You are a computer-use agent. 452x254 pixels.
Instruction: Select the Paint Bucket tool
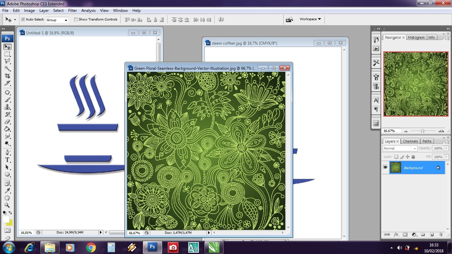click(7, 129)
